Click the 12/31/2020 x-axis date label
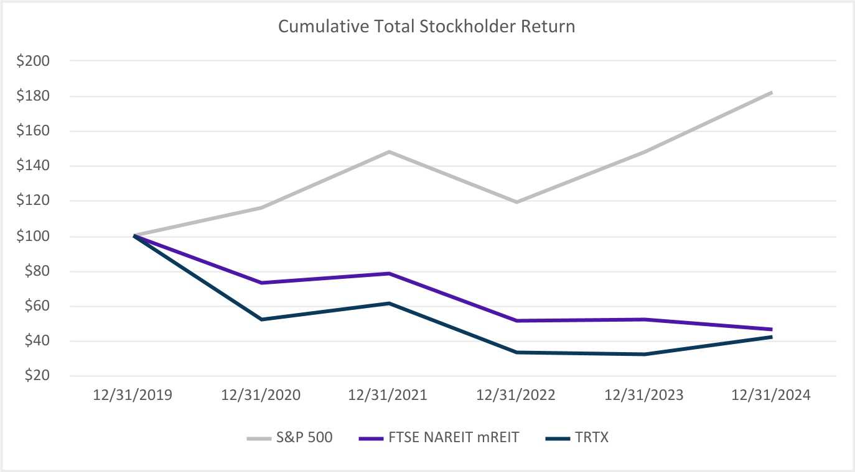The height and width of the screenshot is (472, 855). [262, 396]
